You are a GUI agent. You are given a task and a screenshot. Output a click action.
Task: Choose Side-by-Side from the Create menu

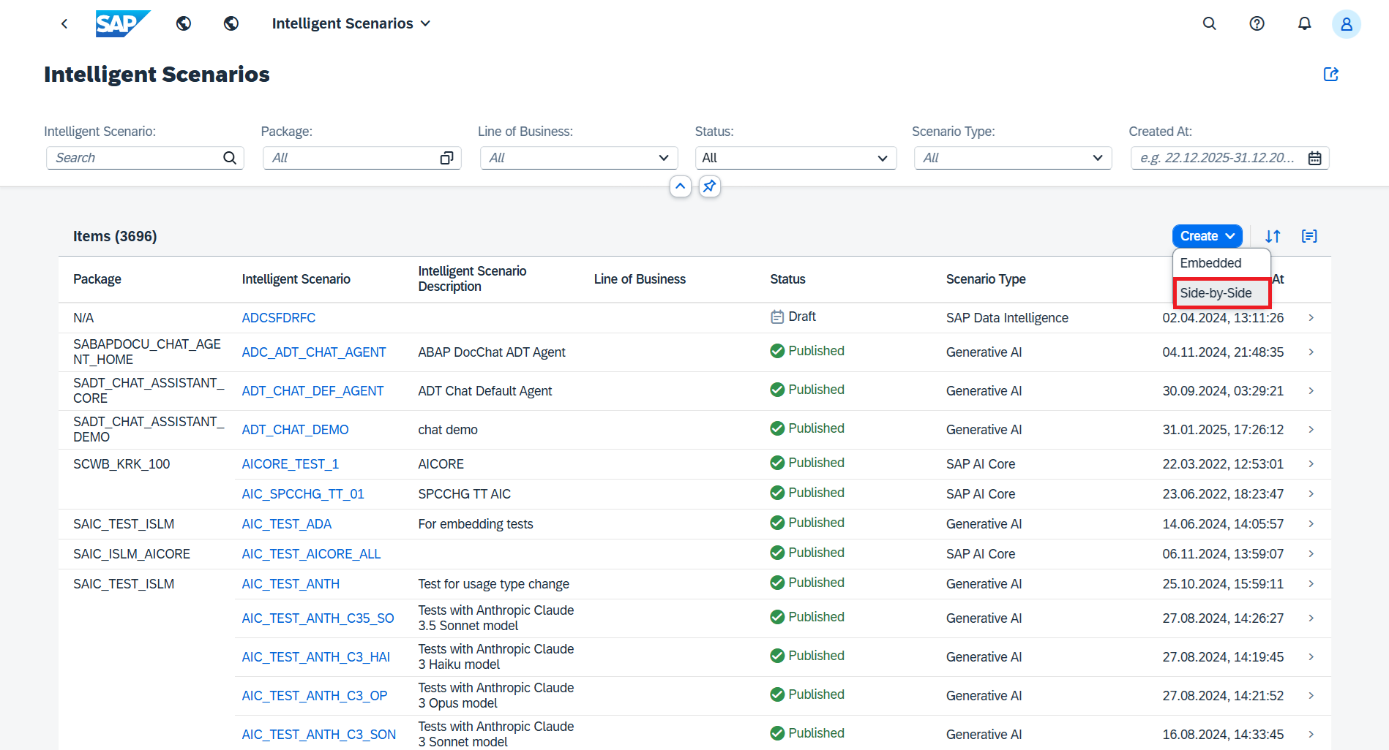[1221, 293]
